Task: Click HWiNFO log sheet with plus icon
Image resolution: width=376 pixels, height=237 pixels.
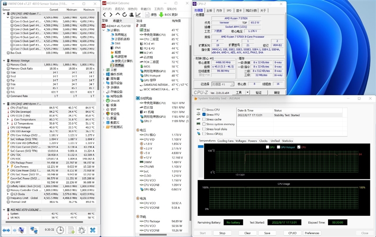Action: pos(71,230)
